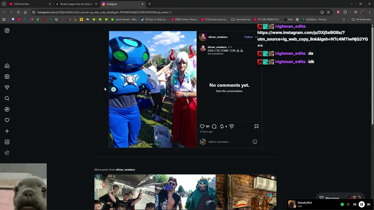This screenshot has height=210, width=374.
Task: Click the green check icon in player
Action: [342, 204]
